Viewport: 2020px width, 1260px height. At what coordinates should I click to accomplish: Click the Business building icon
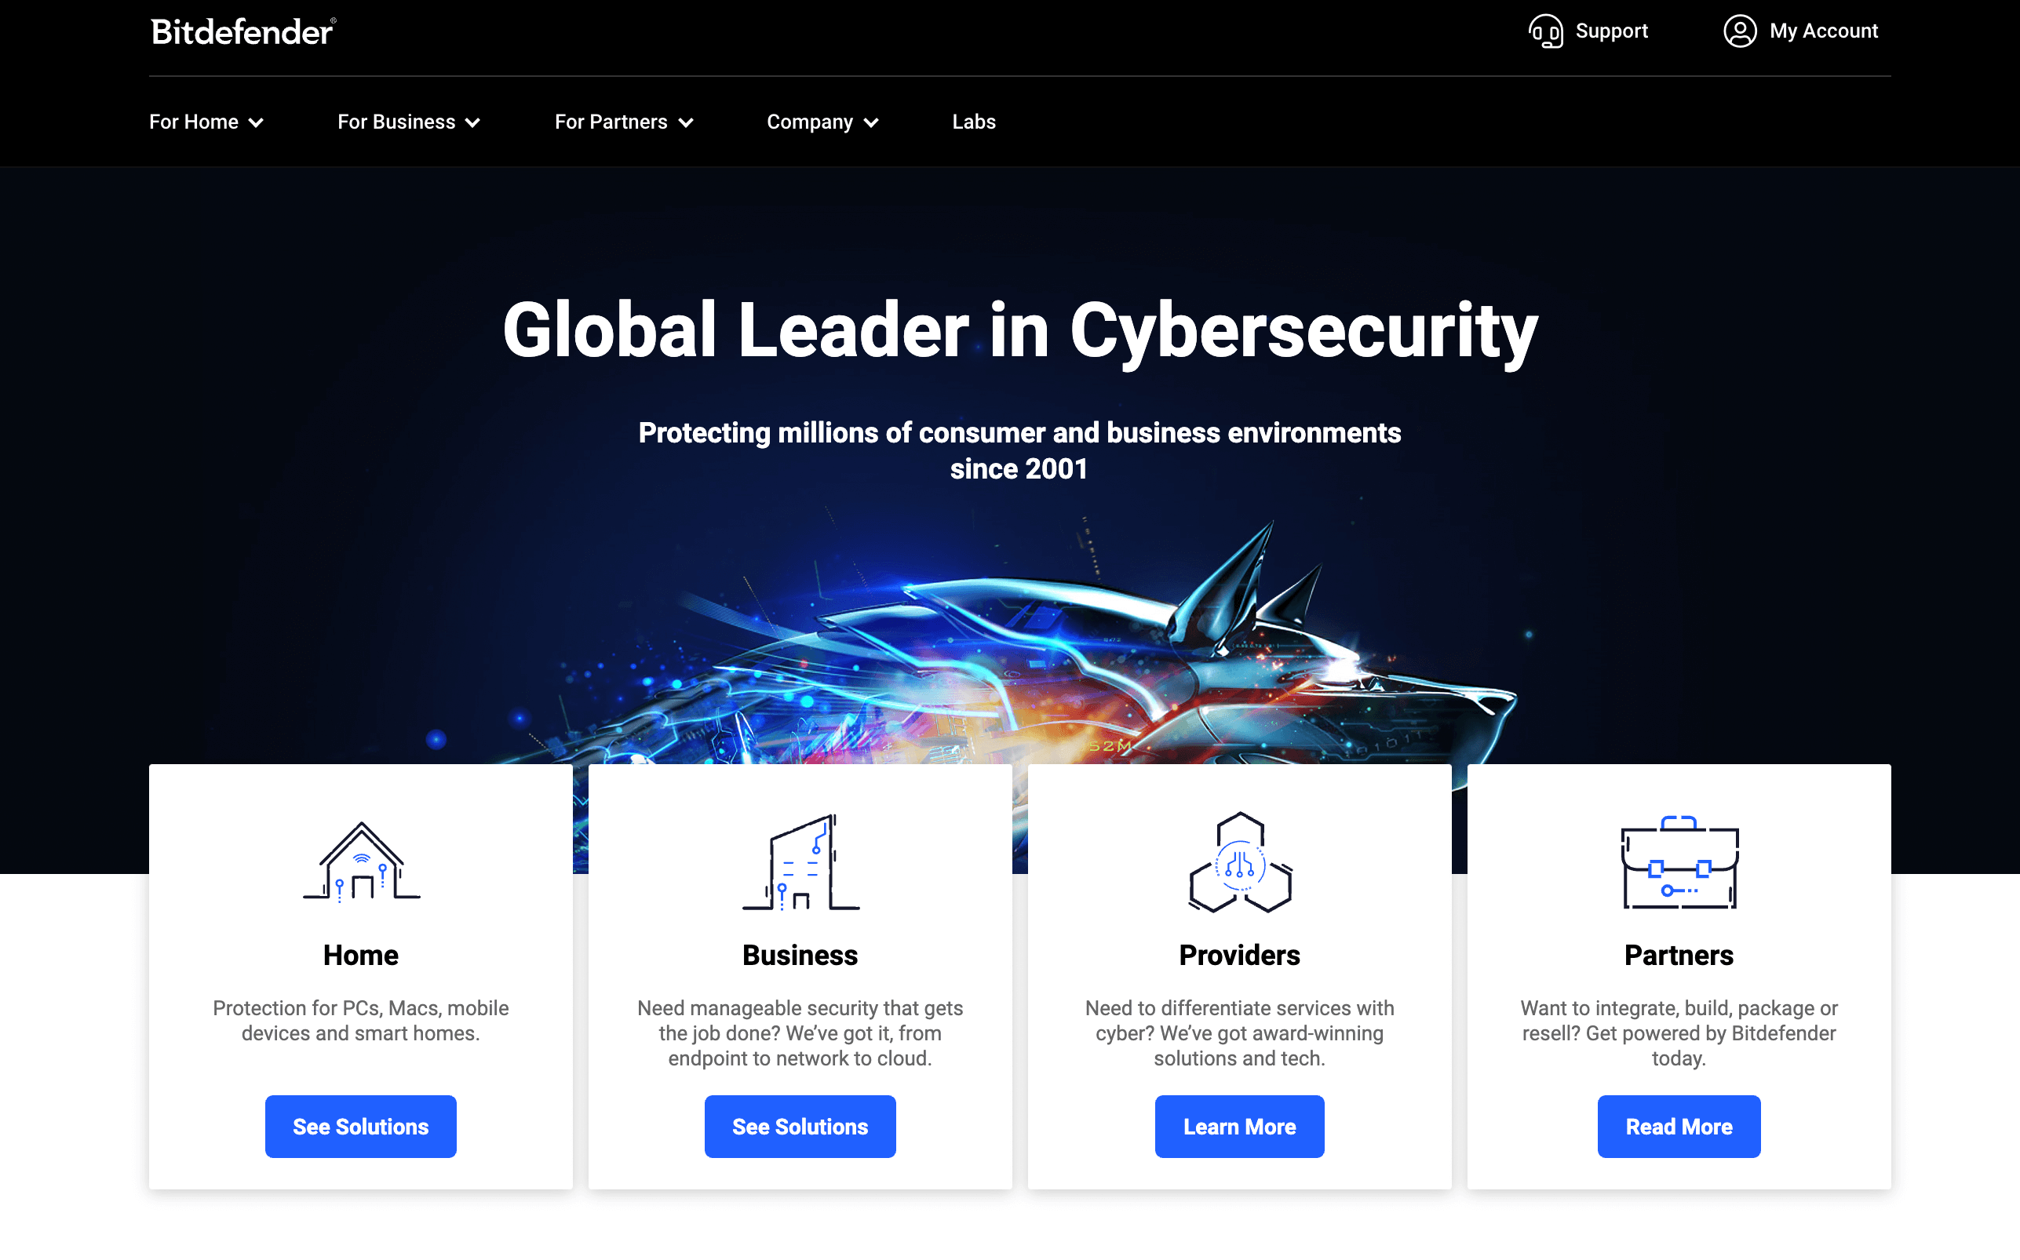[800, 861]
